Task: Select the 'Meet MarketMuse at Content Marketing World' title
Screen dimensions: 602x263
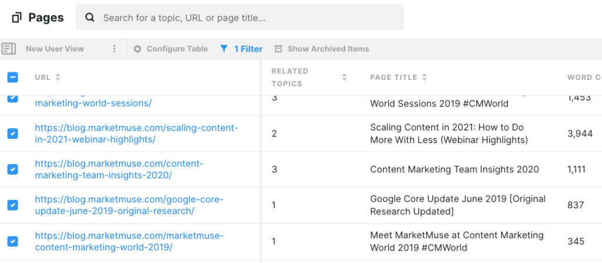Action: [x=457, y=241]
